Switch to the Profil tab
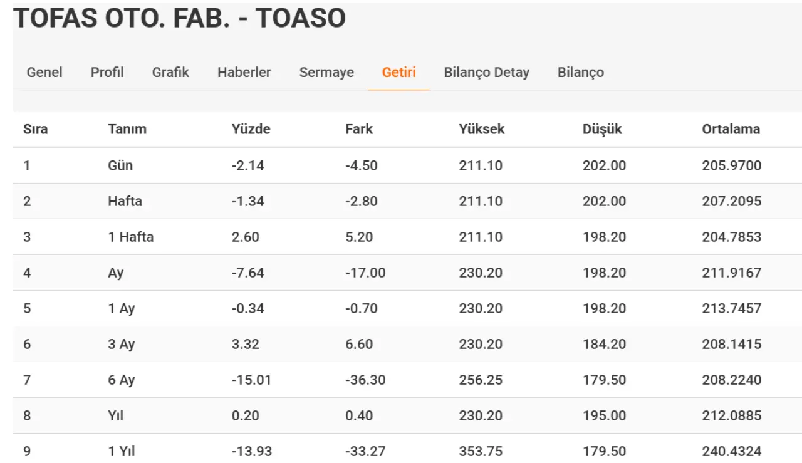Screen dimensions: 802x463 click(x=107, y=73)
